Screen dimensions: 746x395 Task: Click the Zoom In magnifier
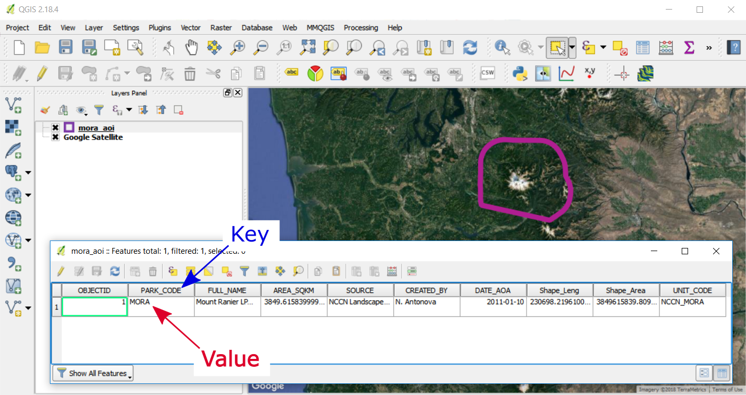click(x=237, y=47)
